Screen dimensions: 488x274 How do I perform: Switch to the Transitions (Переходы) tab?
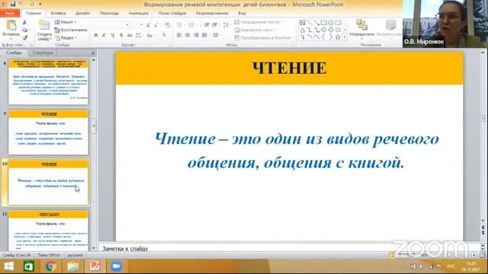109,14
